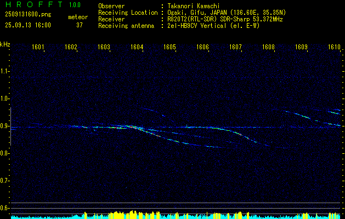
Task: Select antenna text 2el-HB9CV Vertical
Action: [196, 26]
